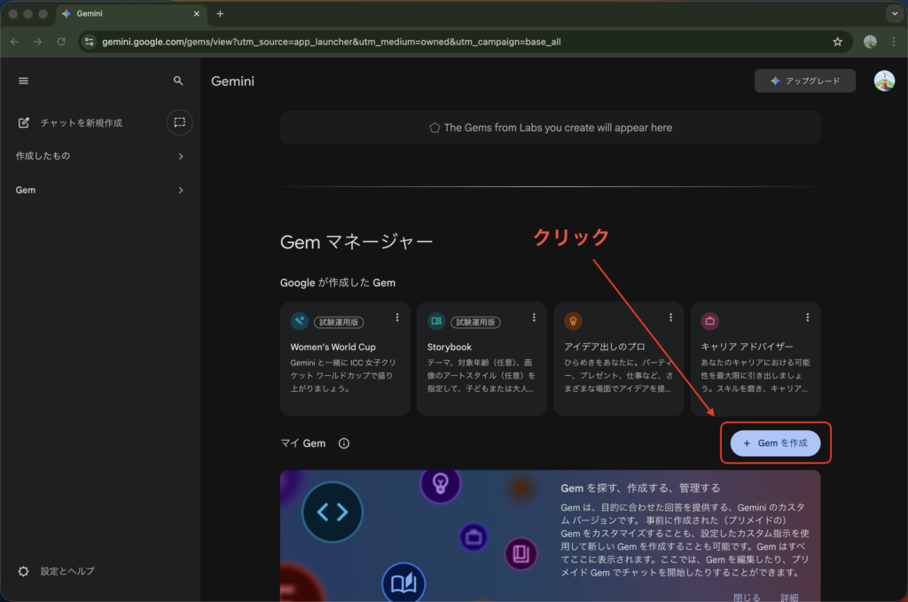
Task: Open three-dot menu on Women's World Cup card
Action: pyautogui.click(x=397, y=317)
